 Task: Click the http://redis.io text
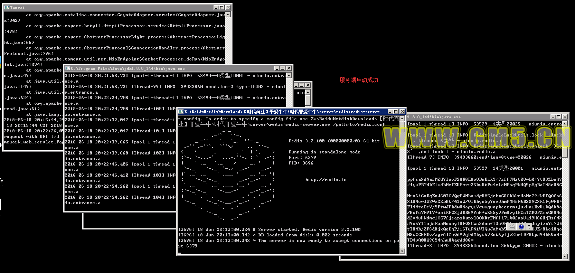click(326, 180)
